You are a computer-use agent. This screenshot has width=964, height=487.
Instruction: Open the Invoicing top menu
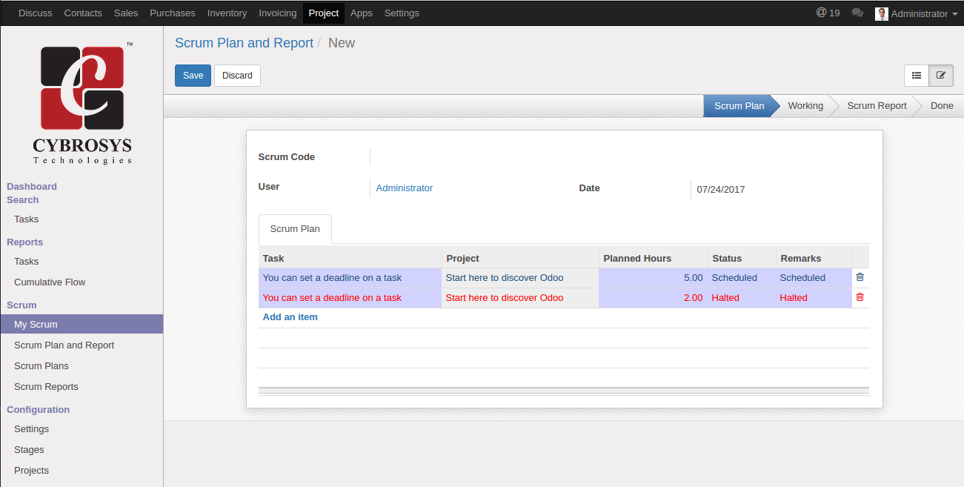click(x=278, y=13)
